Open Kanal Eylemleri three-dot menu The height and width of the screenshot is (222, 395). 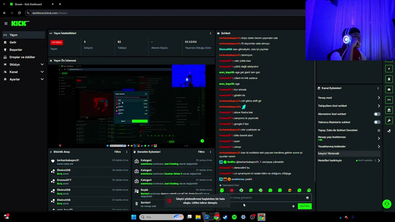pyautogui.click(x=378, y=88)
